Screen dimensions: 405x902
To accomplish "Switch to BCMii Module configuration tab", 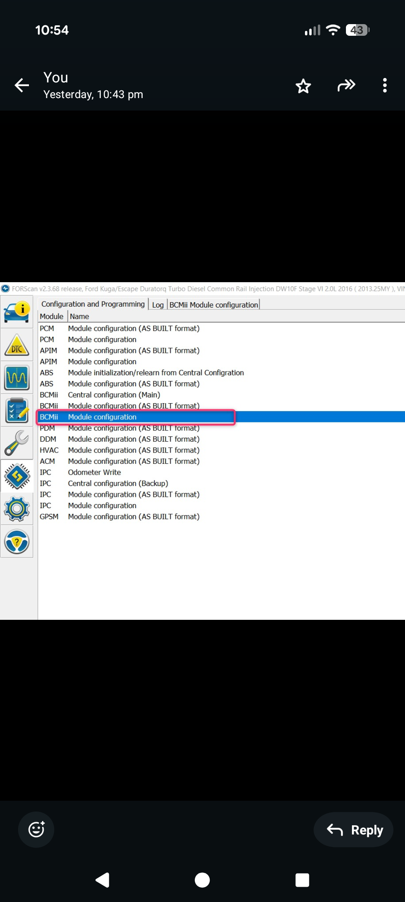I will (214, 305).
